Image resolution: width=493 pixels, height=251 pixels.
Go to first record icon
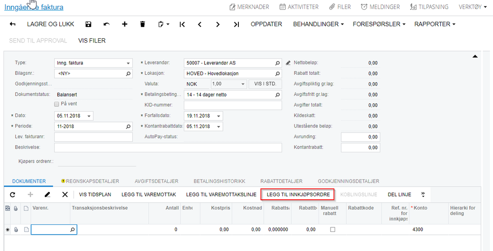click(182, 24)
